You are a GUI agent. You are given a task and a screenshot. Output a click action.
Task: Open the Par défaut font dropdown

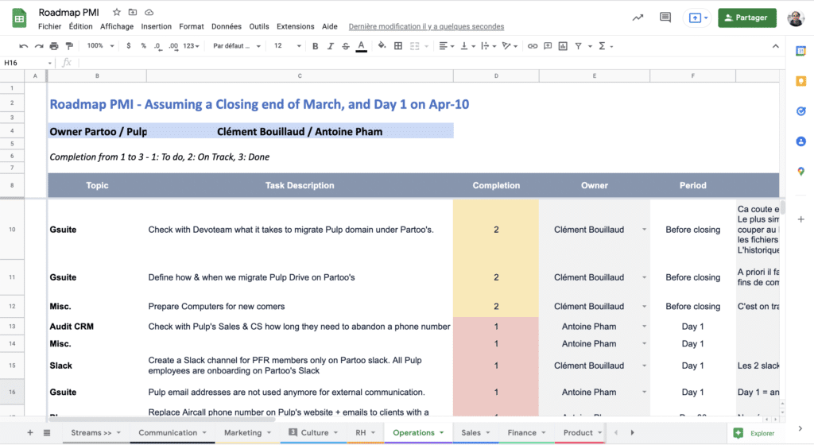click(x=237, y=46)
